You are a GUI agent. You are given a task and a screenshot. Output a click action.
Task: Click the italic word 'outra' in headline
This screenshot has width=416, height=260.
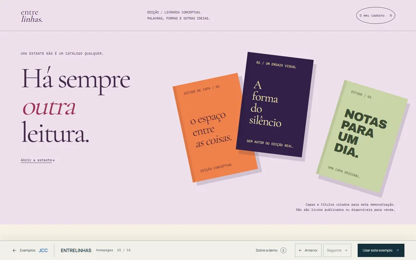[x=49, y=107]
